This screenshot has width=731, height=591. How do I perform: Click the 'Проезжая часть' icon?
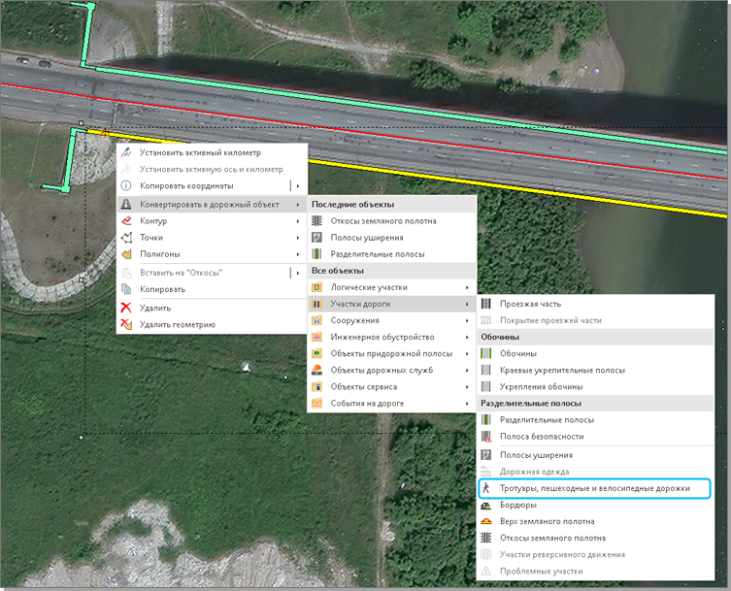click(x=486, y=304)
